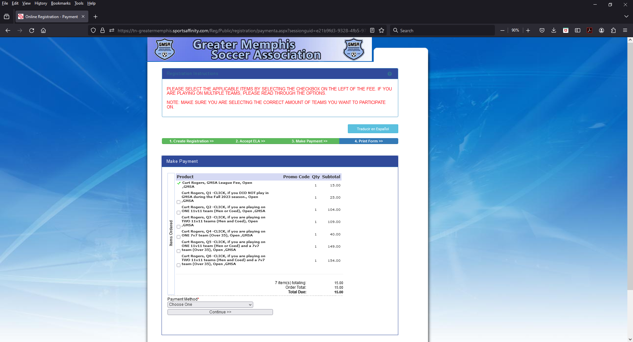This screenshot has height=342, width=633.
Task: Click Curt Rogers GMSA League Fee row text
Action: (217, 185)
